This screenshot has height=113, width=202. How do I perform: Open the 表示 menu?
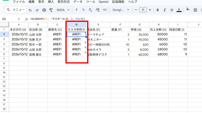click(41, 2)
